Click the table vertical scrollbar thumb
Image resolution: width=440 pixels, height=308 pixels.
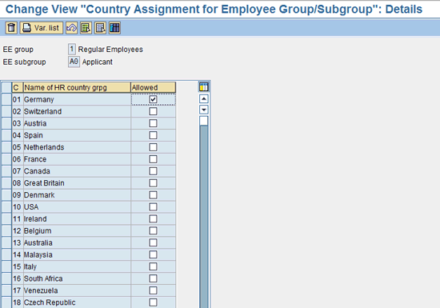click(204, 121)
